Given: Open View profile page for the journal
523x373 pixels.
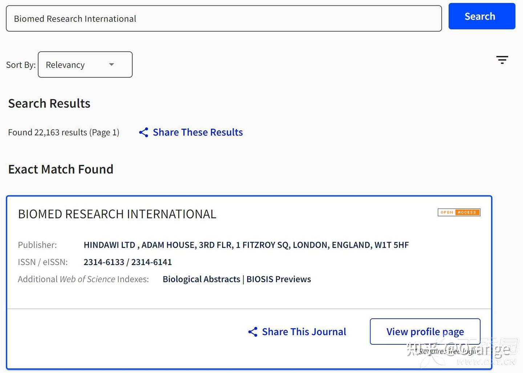Looking at the screenshot, I should [x=425, y=332].
